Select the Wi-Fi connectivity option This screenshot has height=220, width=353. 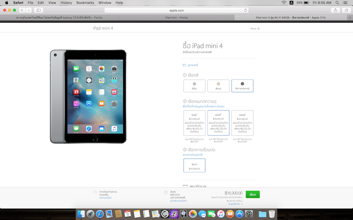click(x=194, y=165)
